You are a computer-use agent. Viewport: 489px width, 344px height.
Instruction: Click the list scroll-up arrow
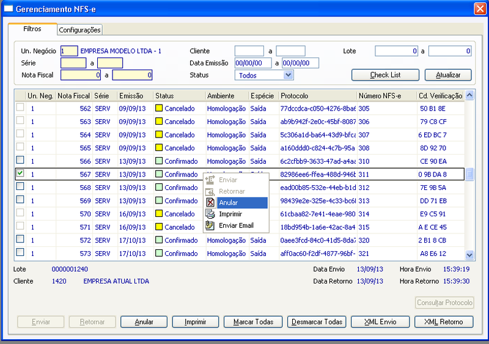click(469, 95)
